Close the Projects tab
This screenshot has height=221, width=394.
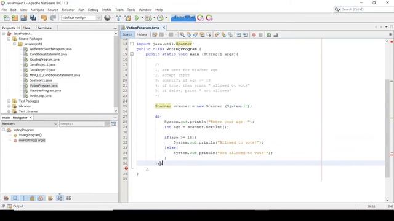(x=18, y=28)
